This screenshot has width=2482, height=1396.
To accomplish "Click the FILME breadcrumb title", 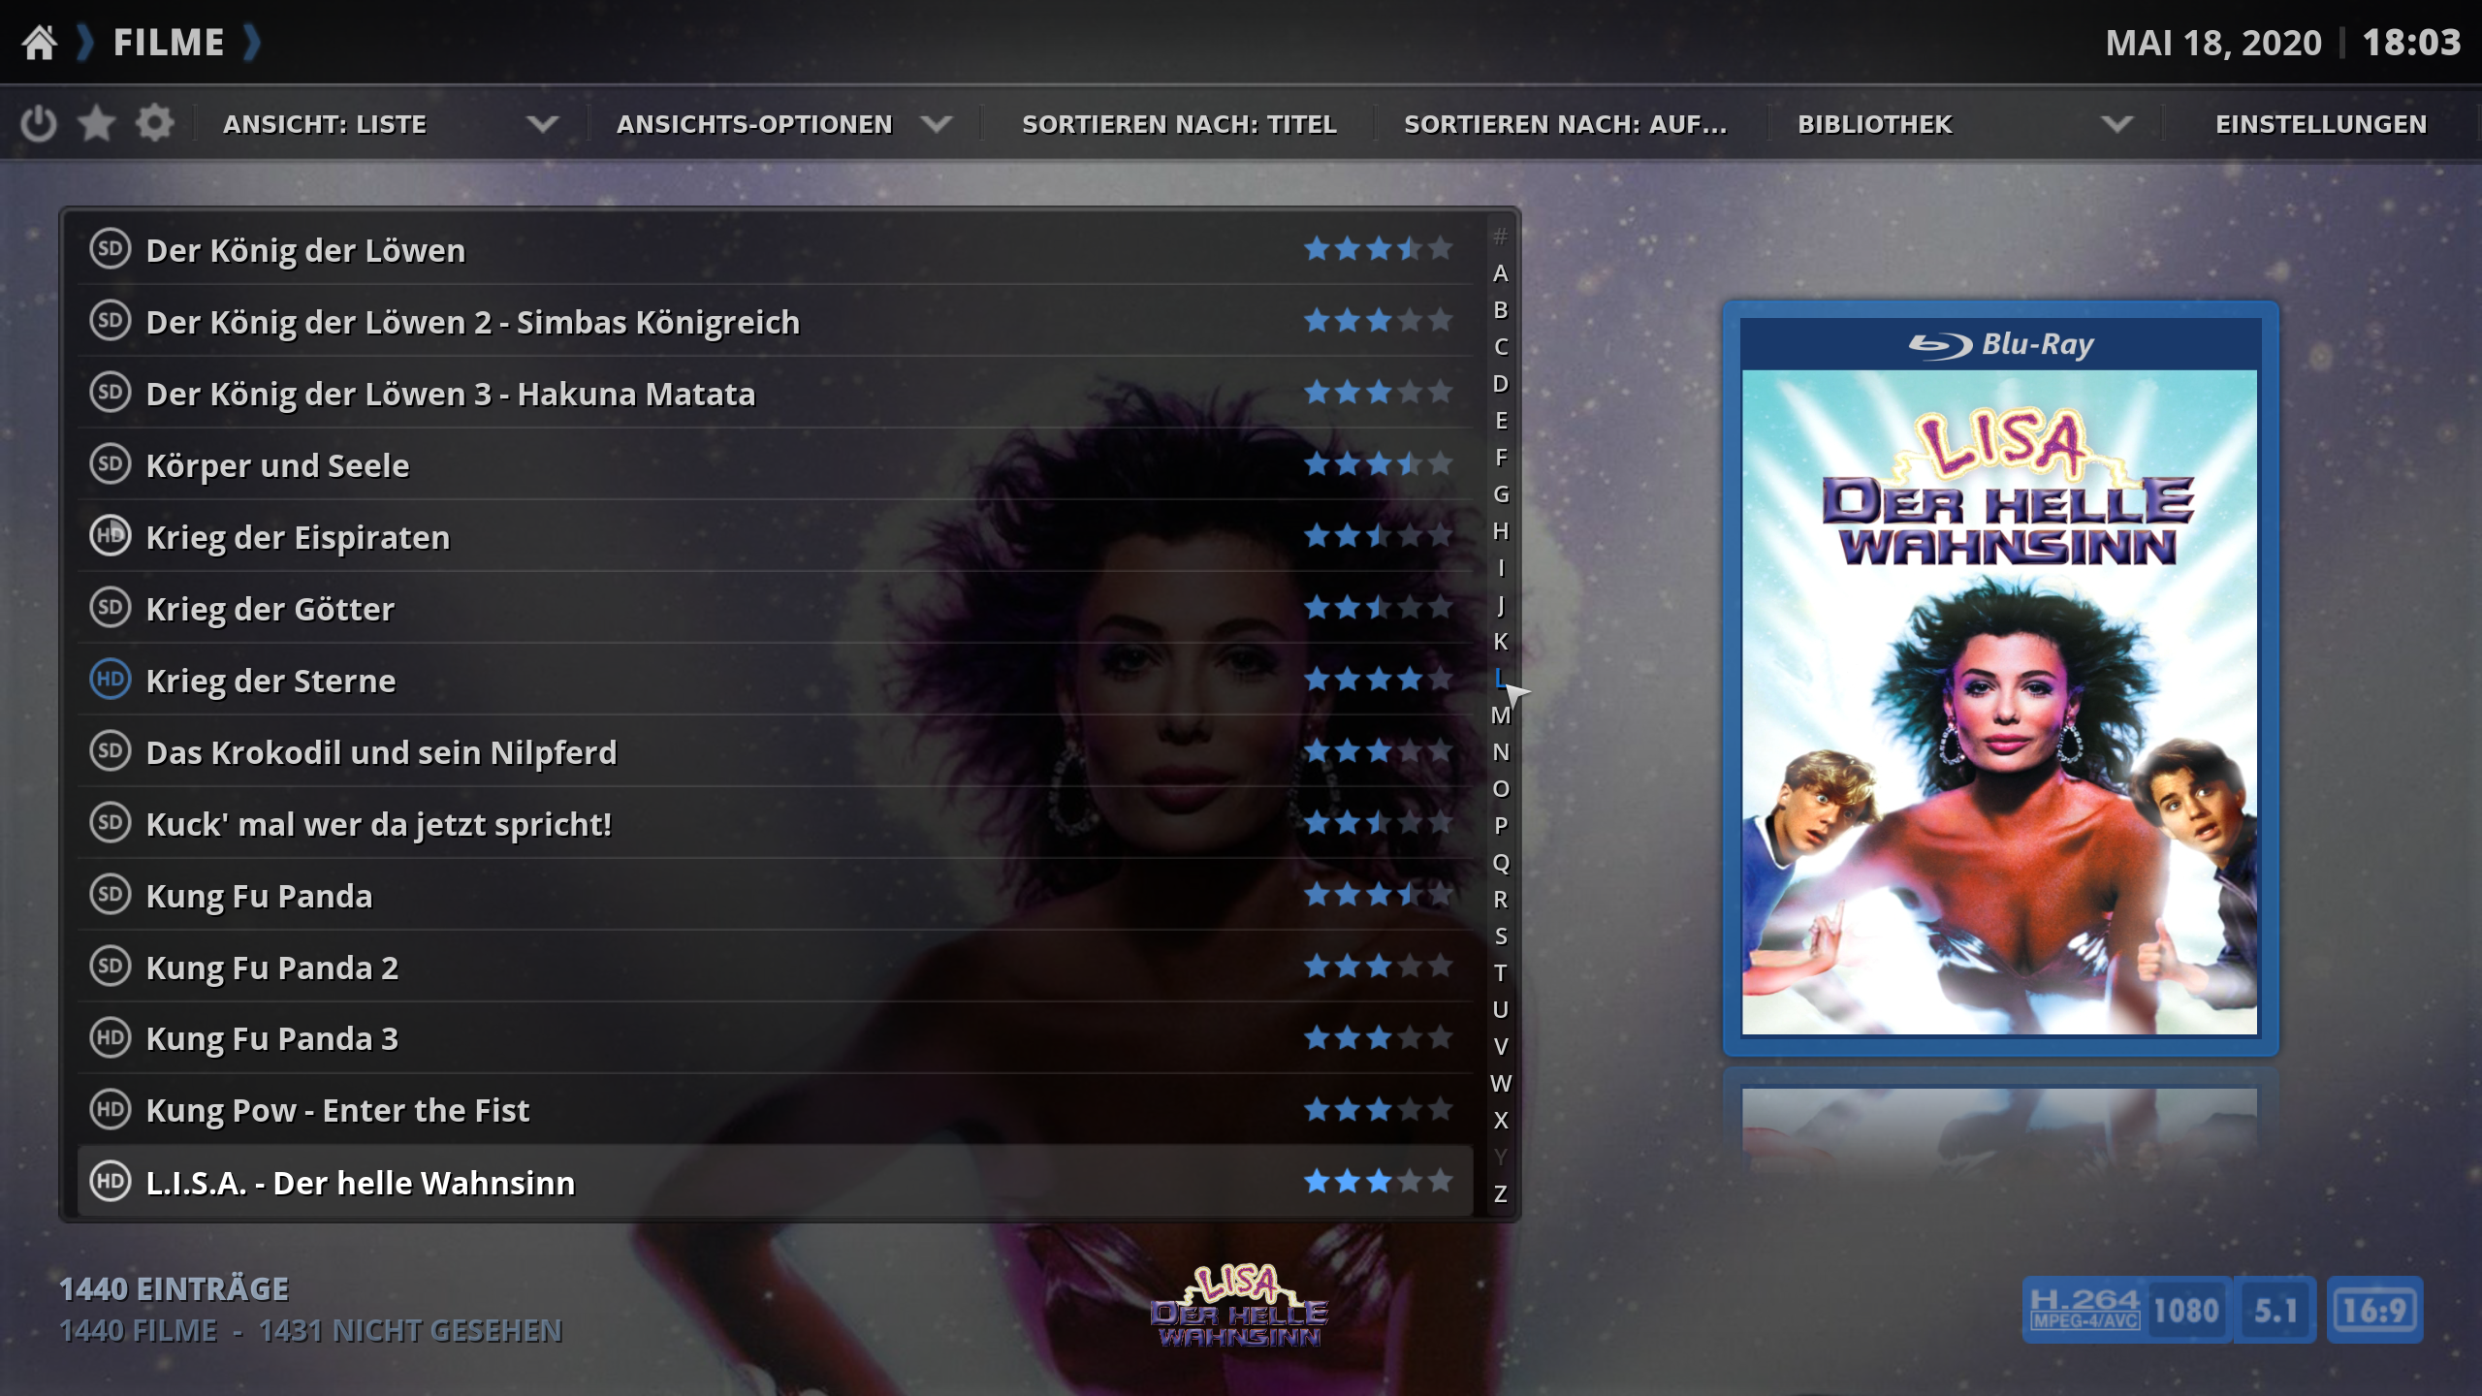I will click(x=169, y=43).
